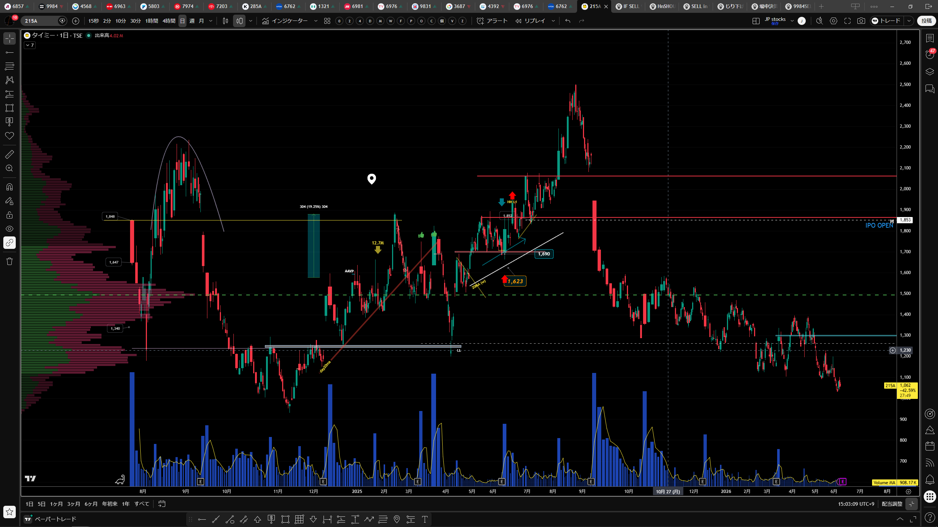Viewport: 938px width, 527px height.
Task: Hide all drawings with eye icon
Action: (10, 229)
